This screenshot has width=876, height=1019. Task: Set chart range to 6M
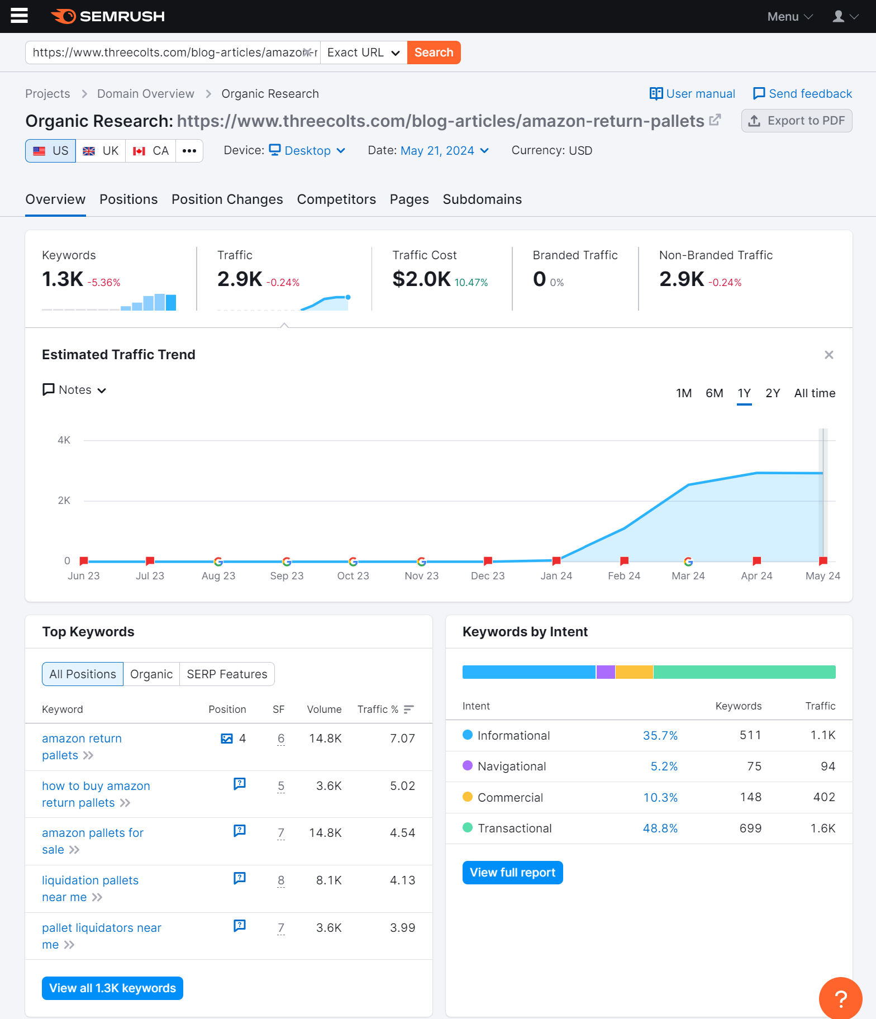(x=715, y=393)
